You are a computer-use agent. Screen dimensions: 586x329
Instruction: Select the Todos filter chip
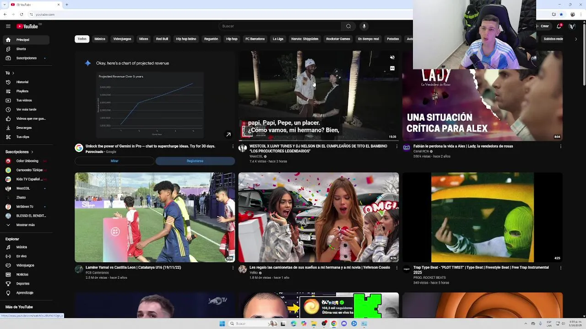[82, 39]
